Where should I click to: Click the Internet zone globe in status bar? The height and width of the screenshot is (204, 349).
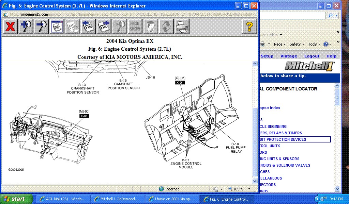[161, 189]
